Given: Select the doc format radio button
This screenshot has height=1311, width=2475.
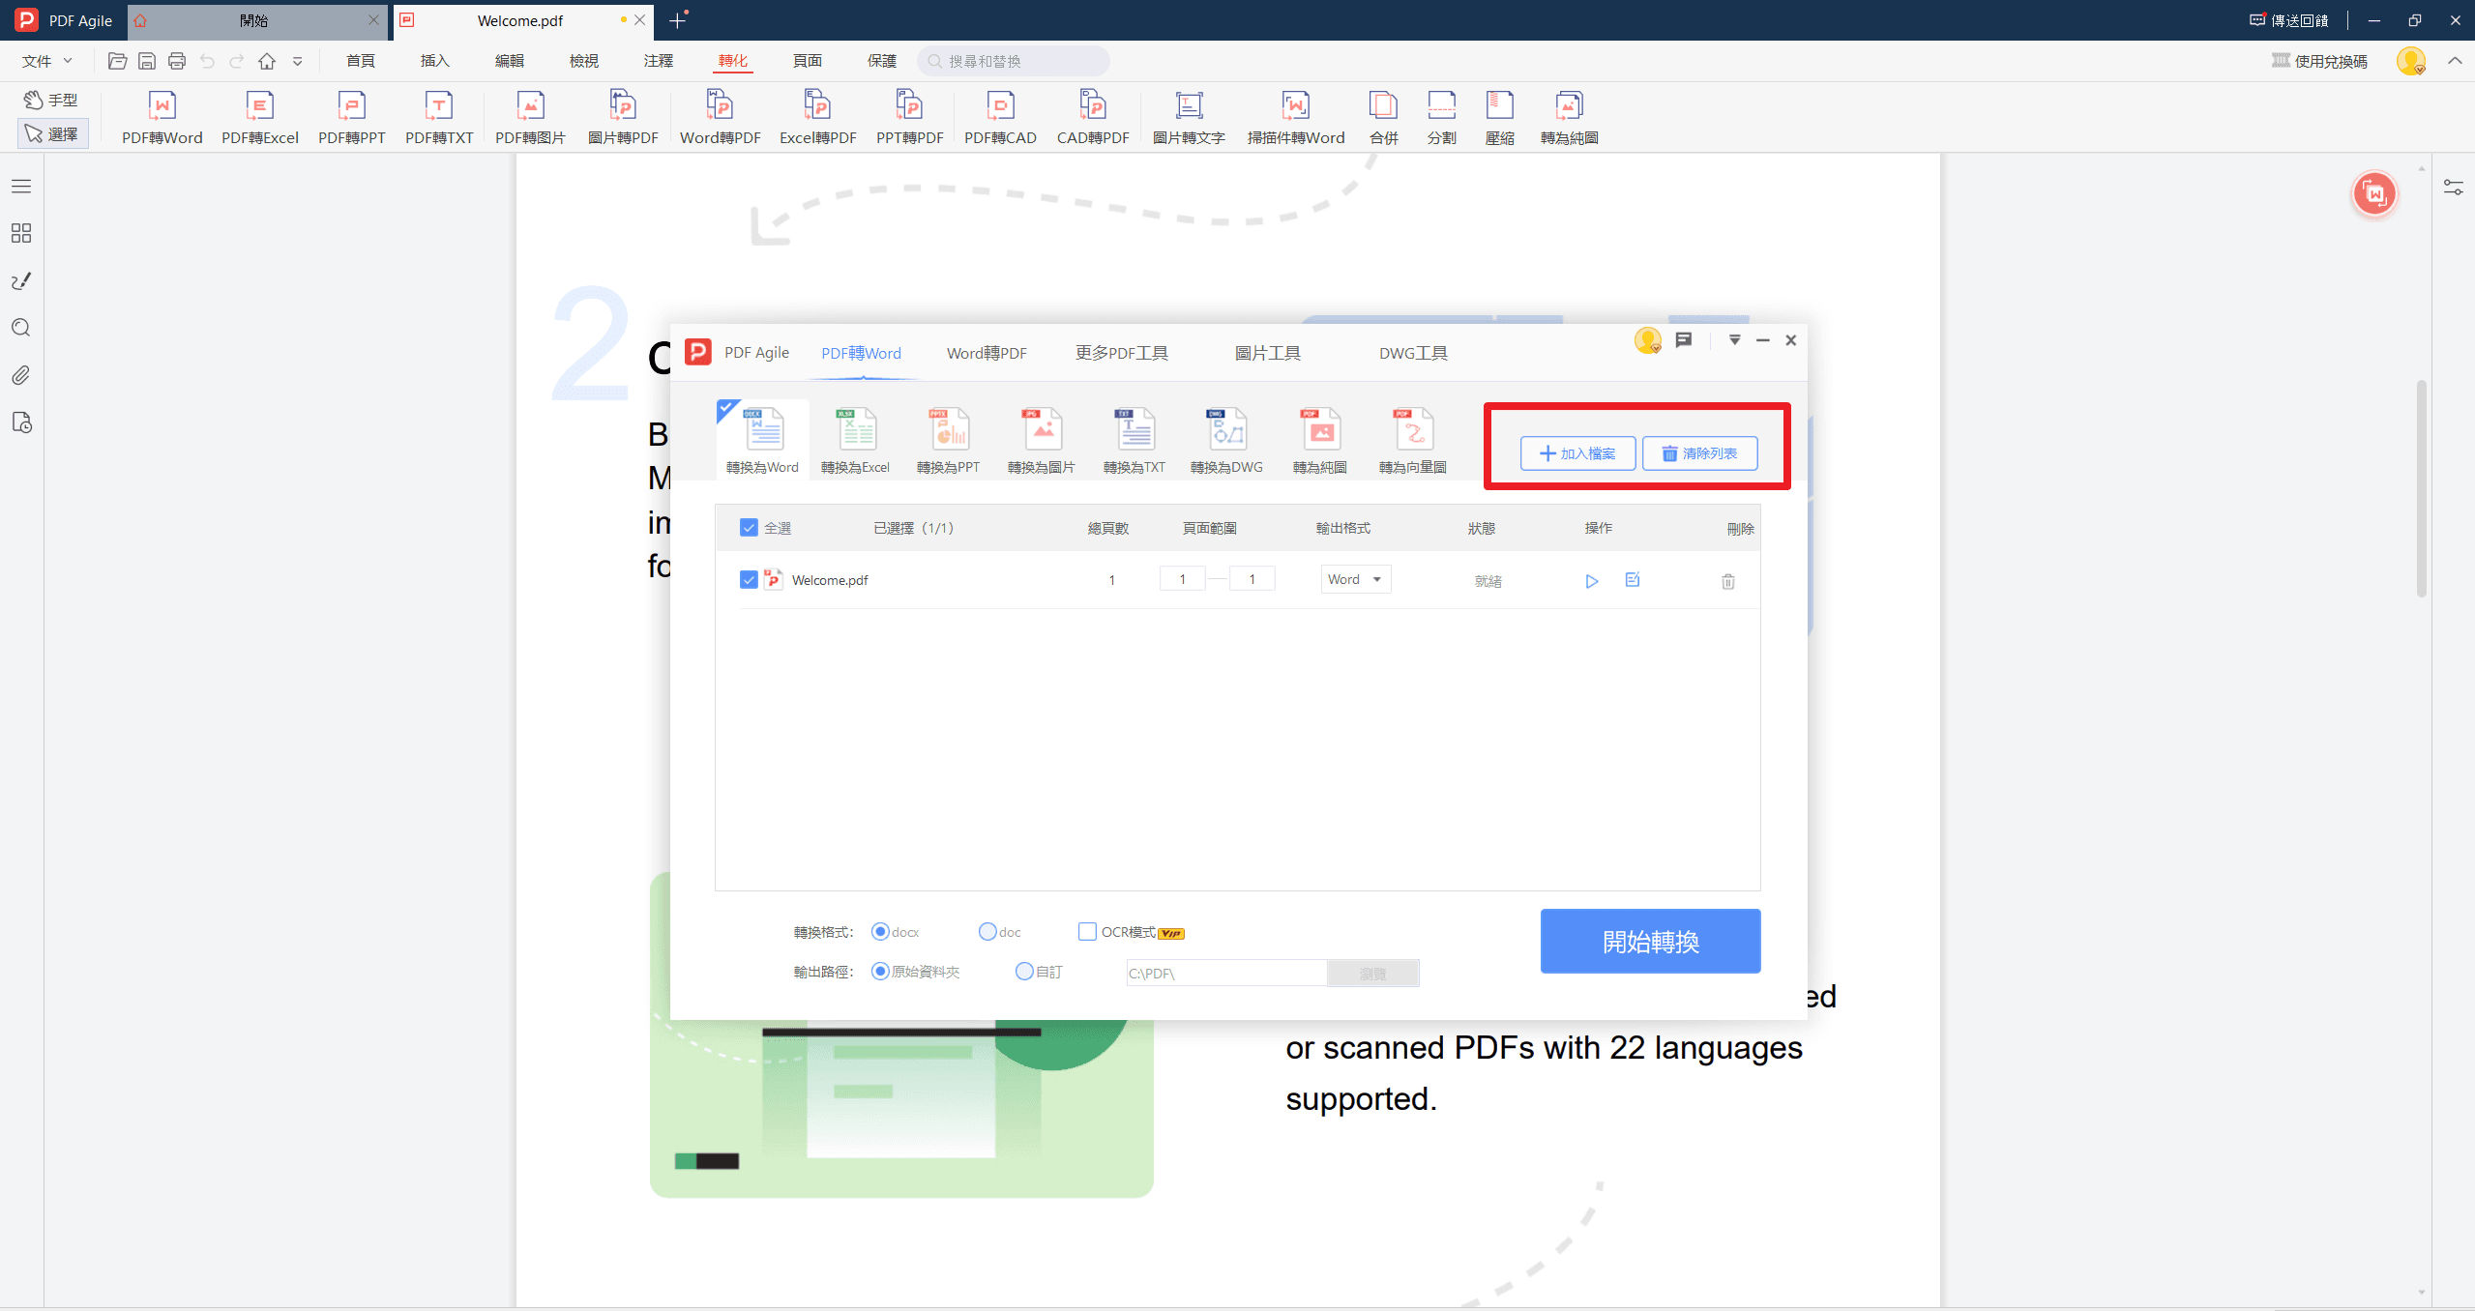Looking at the screenshot, I should [987, 931].
